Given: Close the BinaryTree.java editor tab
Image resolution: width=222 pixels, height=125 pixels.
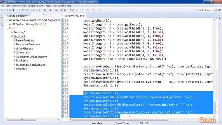Looking at the screenshot, I should (x=85, y=15).
